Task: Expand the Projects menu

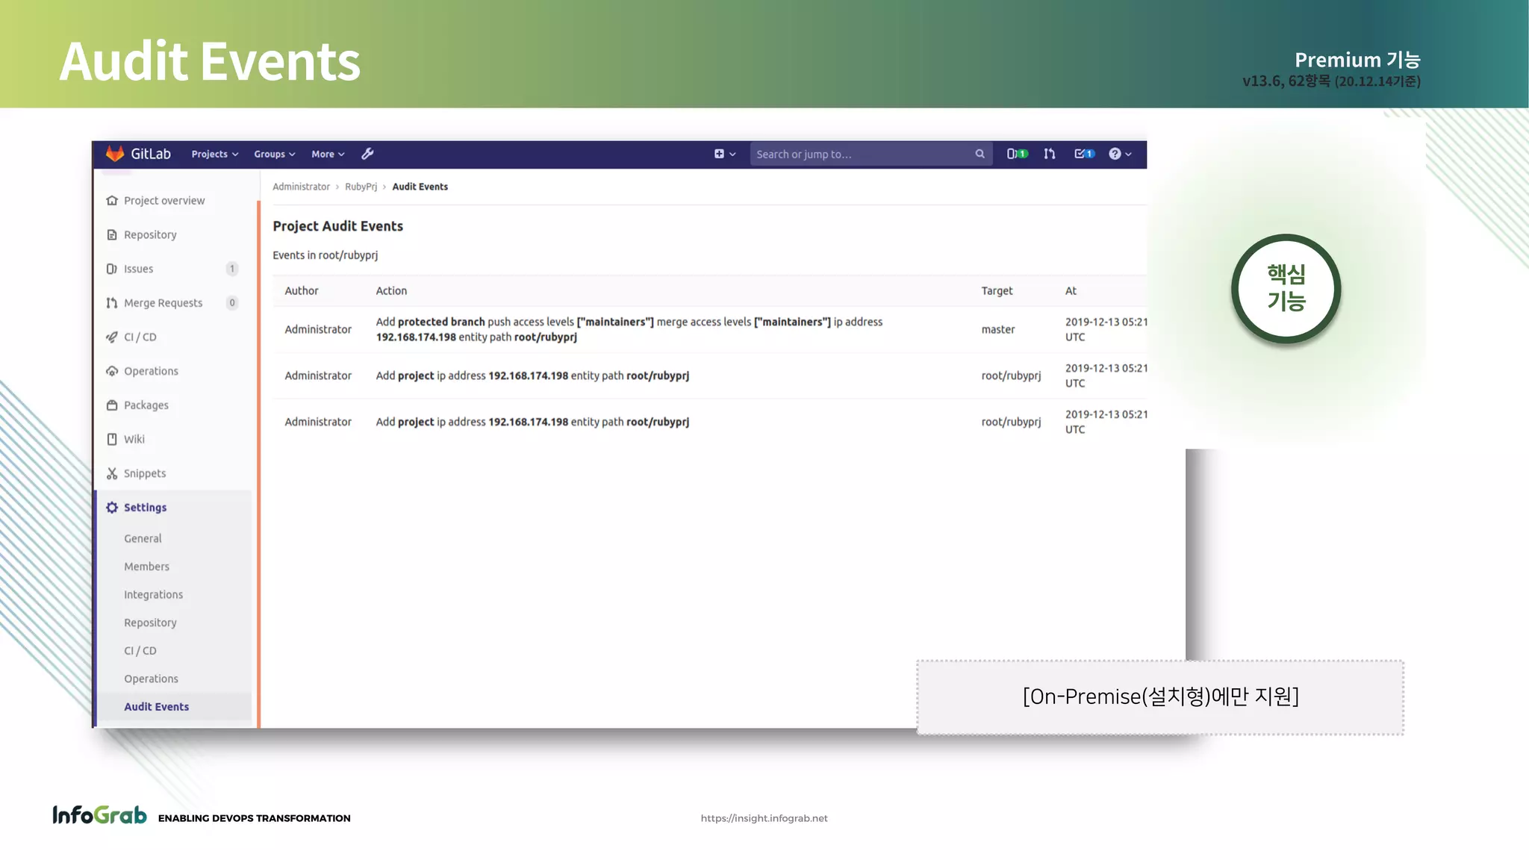Action: point(214,154)
